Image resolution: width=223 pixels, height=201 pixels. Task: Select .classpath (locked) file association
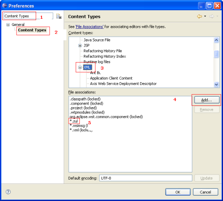click(x=85, y=99)
